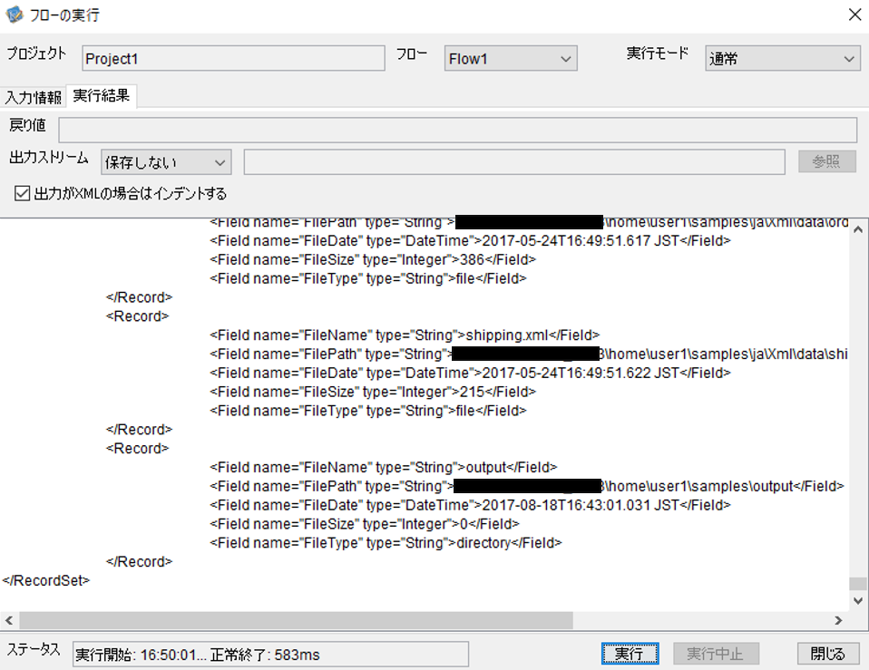Click the vertical scrollbar thumb near bottom

point(858,584)
